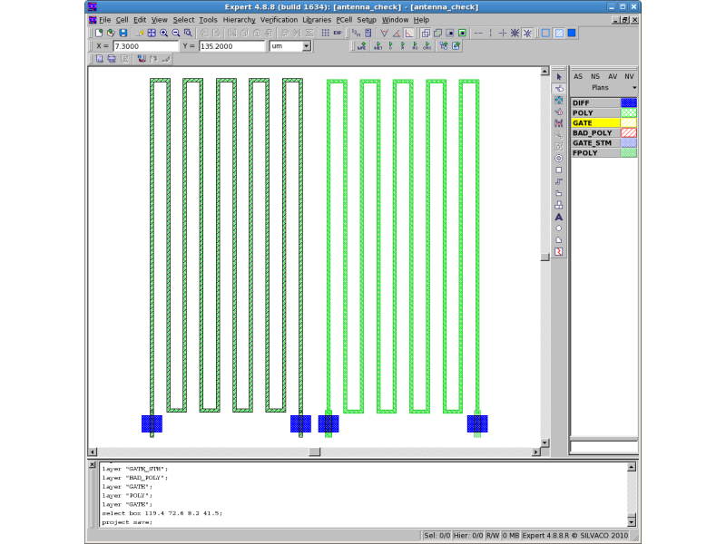Screen dimensions: 726x544
Task: Expand the Plans dropdown
Action: pyautogui.click(x=634, y=88)
